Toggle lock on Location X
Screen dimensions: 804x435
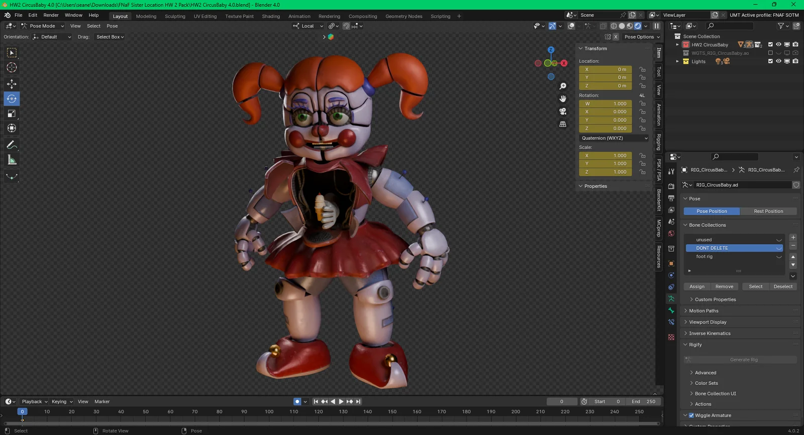(x=642, y=69)
